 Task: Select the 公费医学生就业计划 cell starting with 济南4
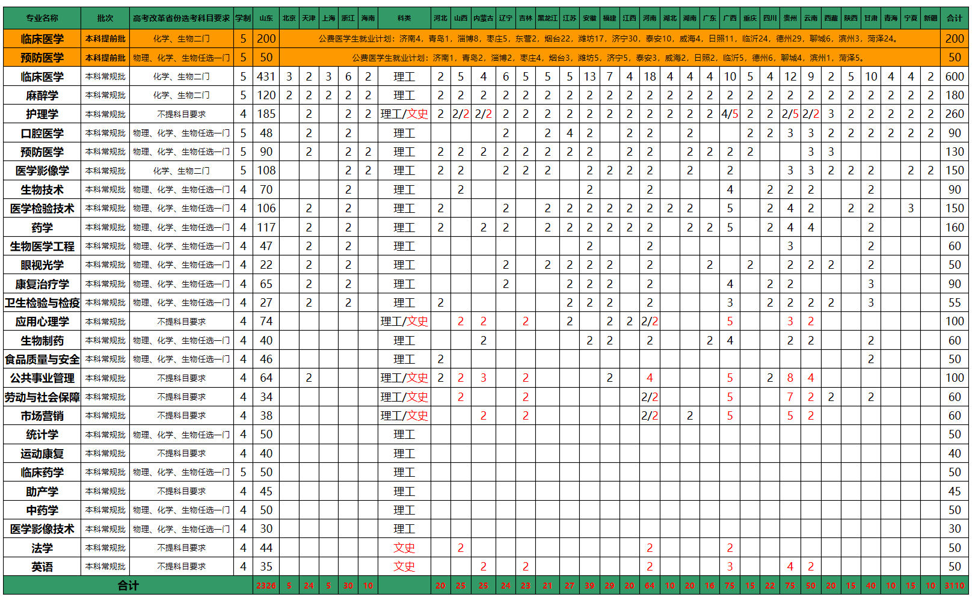[x=610, y=38]
